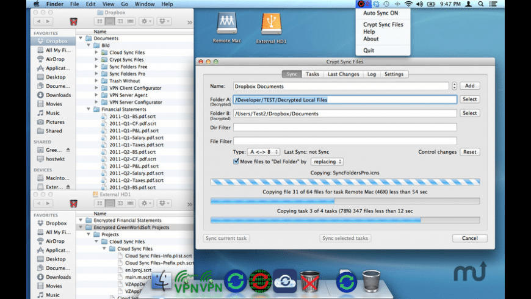Collapse the Bild folder
Image resolution: width=531 pixels, height=299 pixels.
pyautogui.click(x=88, y=45)
